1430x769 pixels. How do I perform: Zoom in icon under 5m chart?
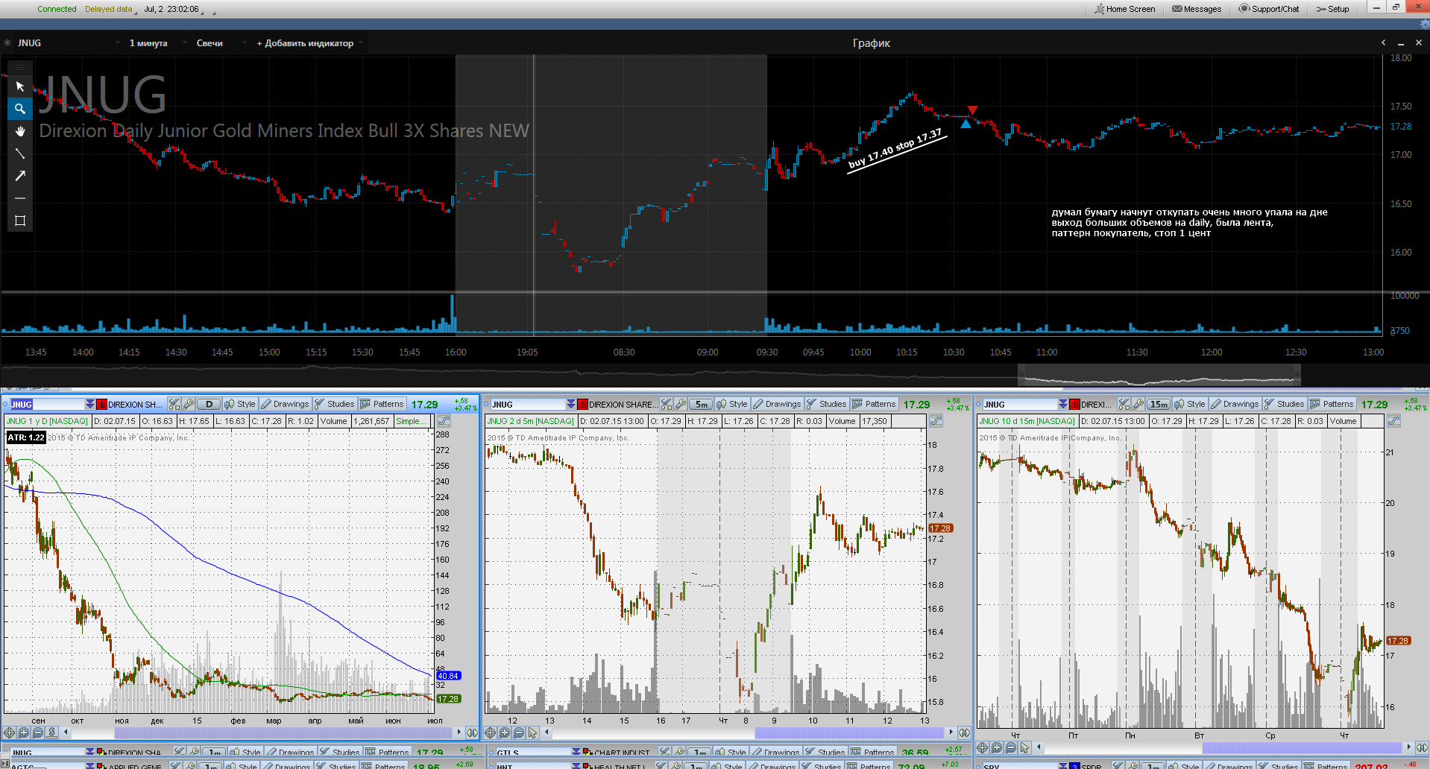click(505, 732)
